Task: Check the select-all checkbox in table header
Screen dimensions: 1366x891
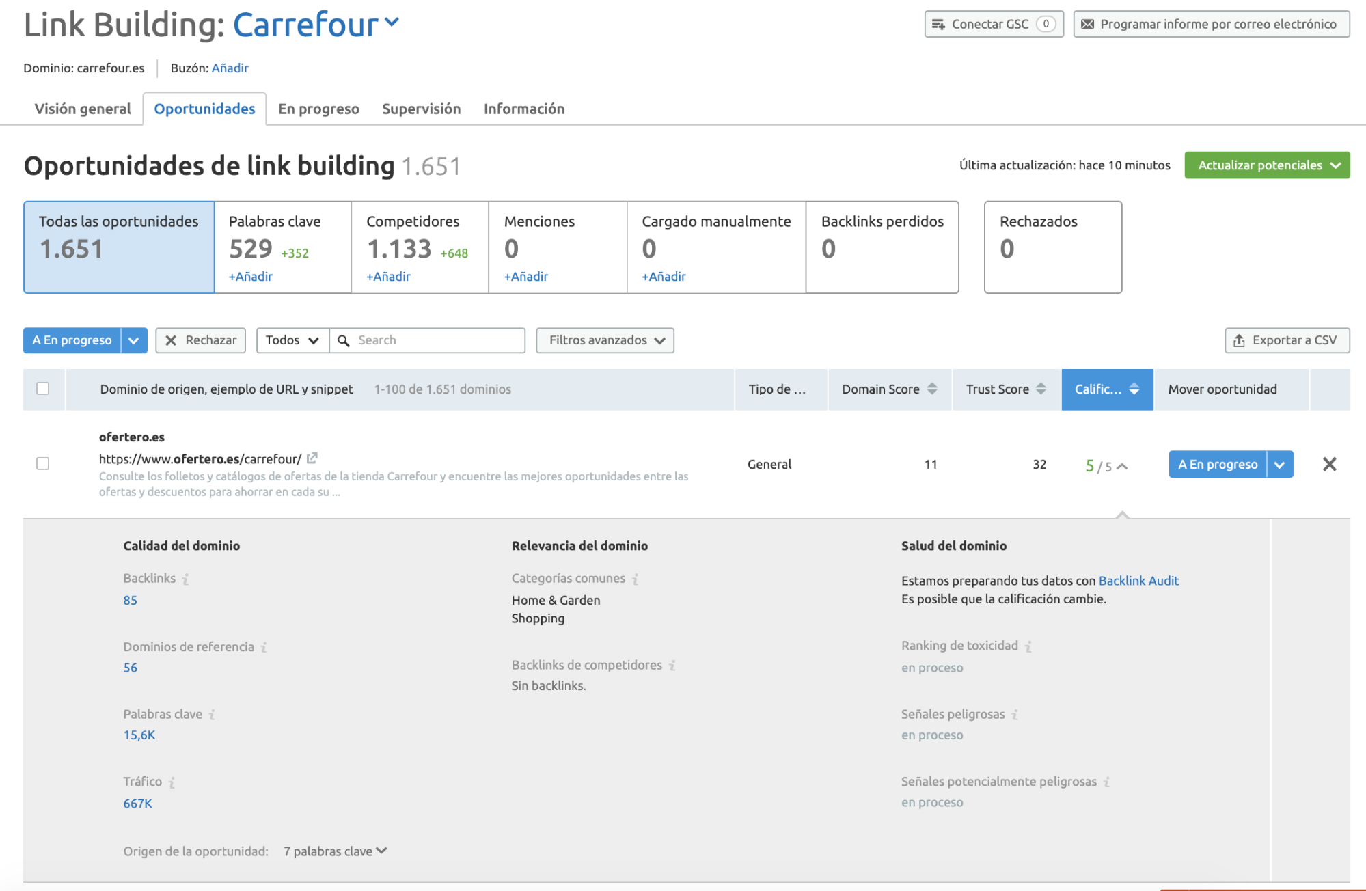Action: coord(43,389)
